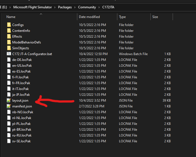Go to Packages in the address bar
This screenshot has width=196, height=157.
pyautogui.click(x=65, y=7)
